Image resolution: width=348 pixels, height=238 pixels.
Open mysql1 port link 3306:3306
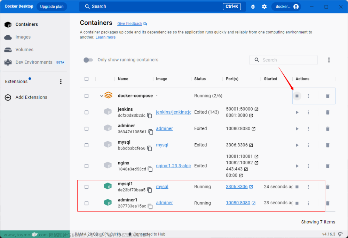[x=237, y=187]
